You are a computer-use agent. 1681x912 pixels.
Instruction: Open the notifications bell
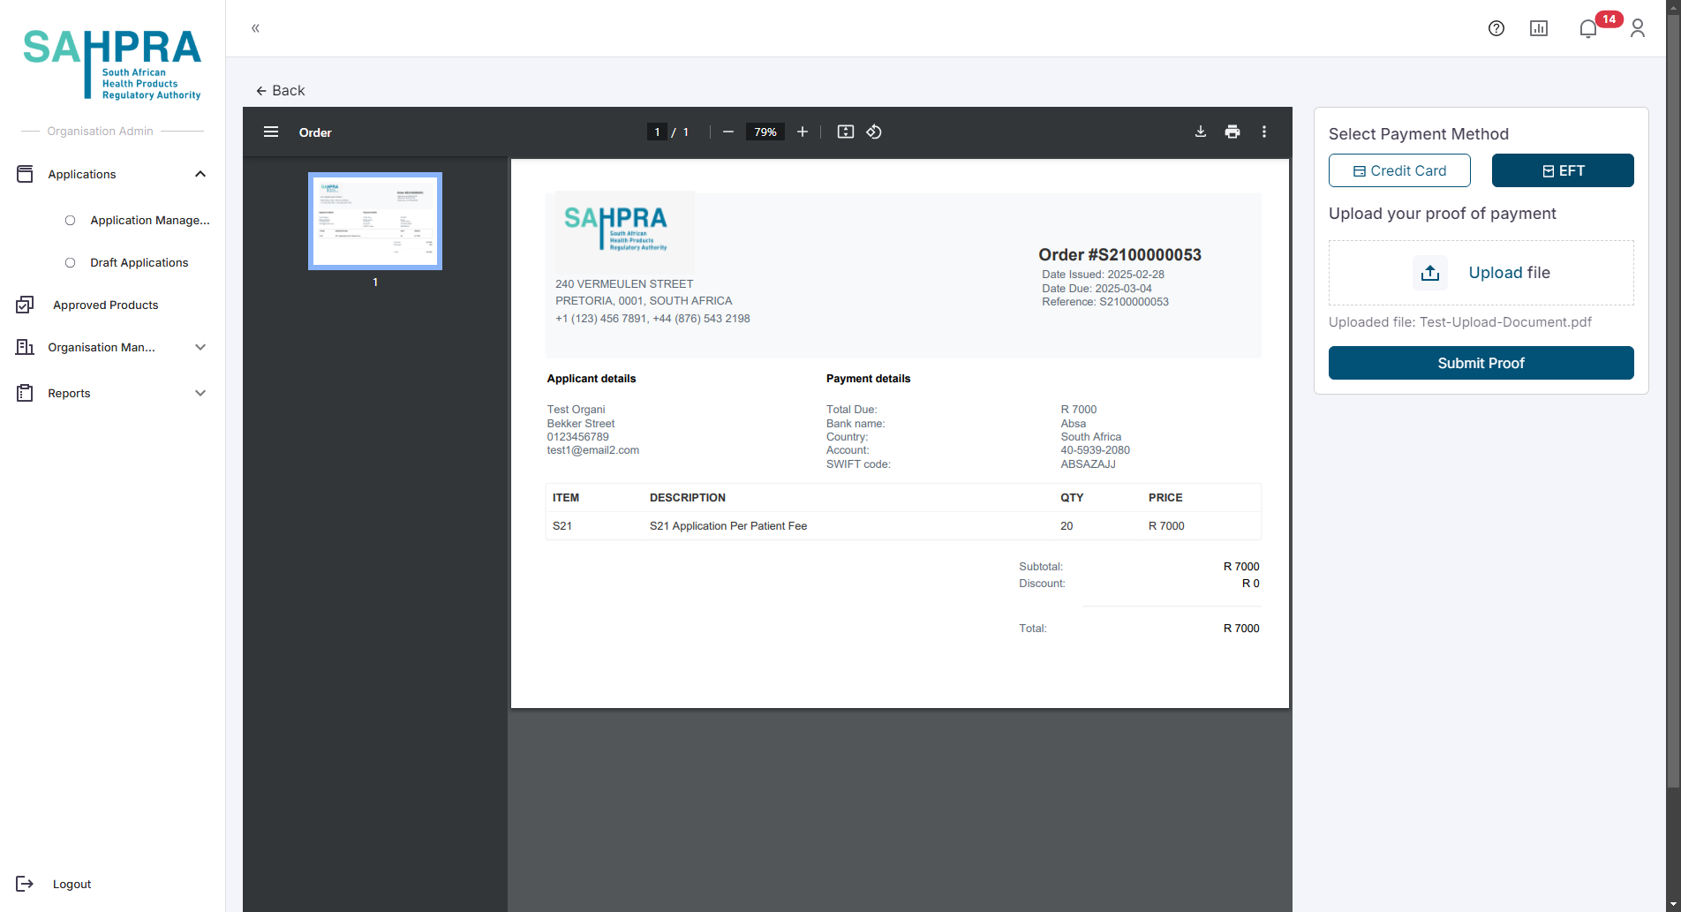pyautogui.click(x=1587, y=28)
